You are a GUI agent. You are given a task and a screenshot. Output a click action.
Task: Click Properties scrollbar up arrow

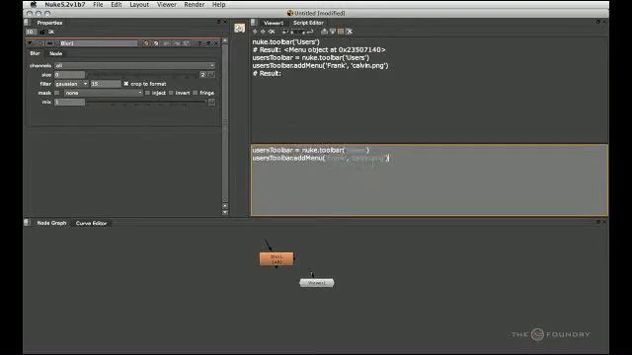tap(225, 41)
